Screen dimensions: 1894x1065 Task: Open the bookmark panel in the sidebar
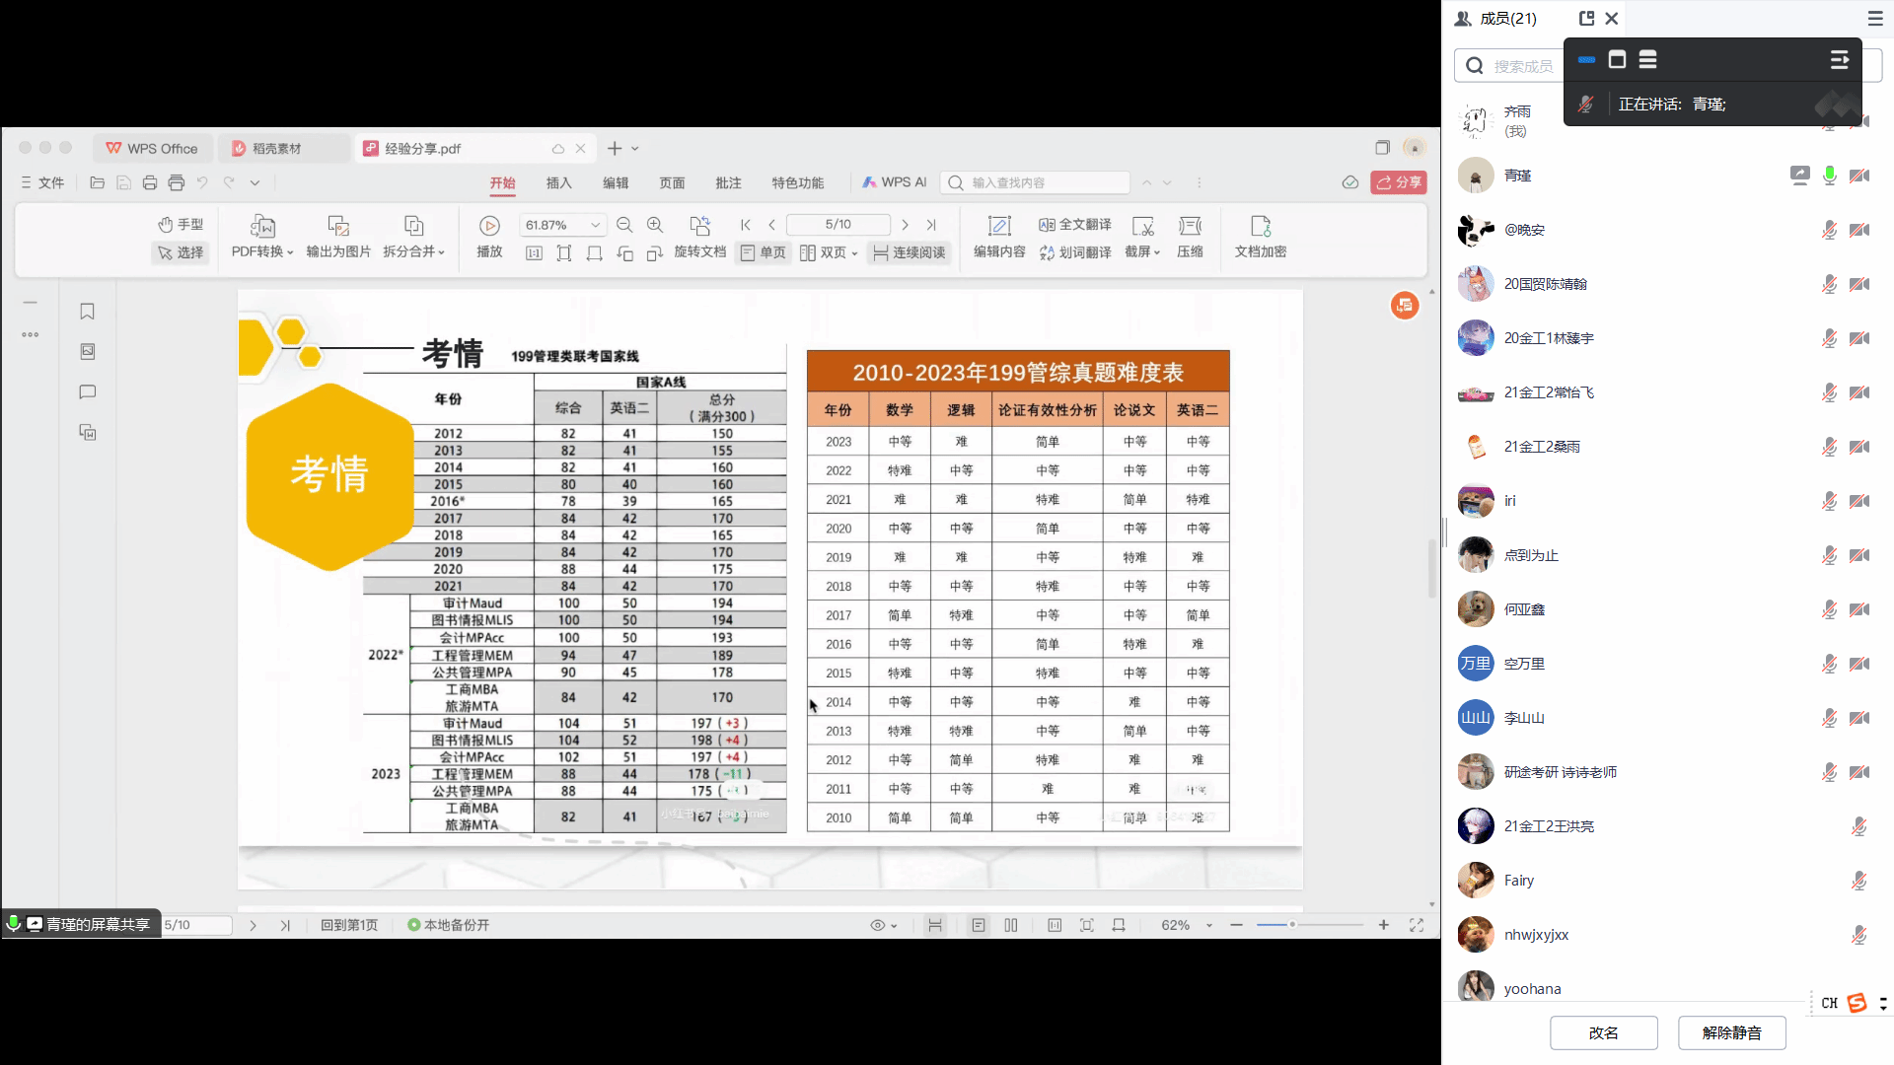[87, 312]
